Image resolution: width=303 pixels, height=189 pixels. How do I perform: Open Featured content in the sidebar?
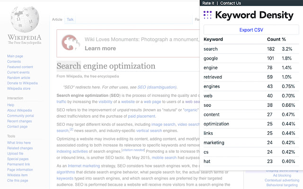click(x=20, y=67)
